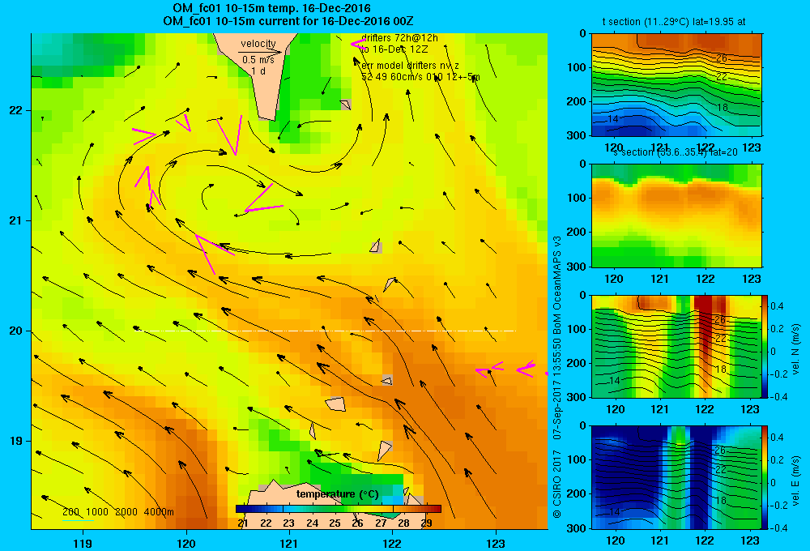Click the magenta arrowhead beside the drifters label
Screen dimensions: 810x551
[x=358, y=45]
